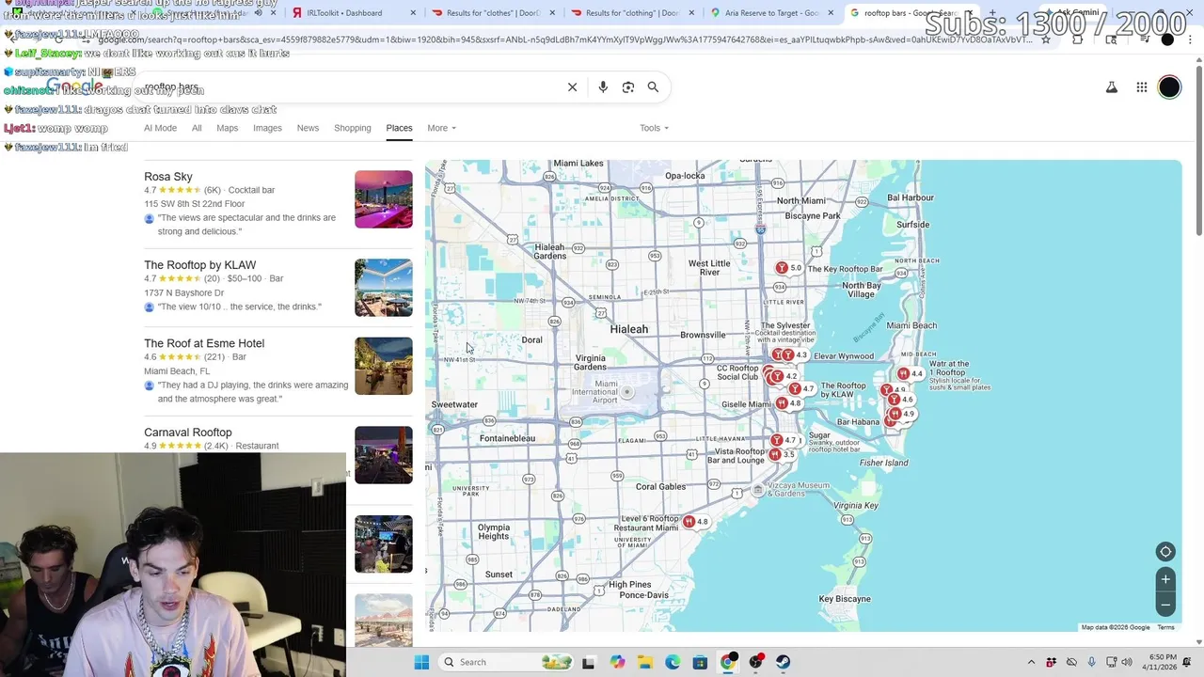The height and width of the screenshot is (677, 1204).
Task: Clear the search box with the X icon
Action: tap(572, 87)
